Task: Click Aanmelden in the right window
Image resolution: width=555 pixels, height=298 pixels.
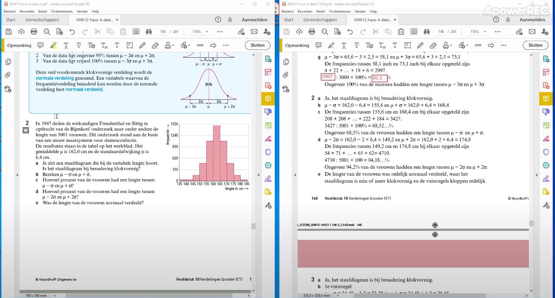Action: tap(532, 20)
